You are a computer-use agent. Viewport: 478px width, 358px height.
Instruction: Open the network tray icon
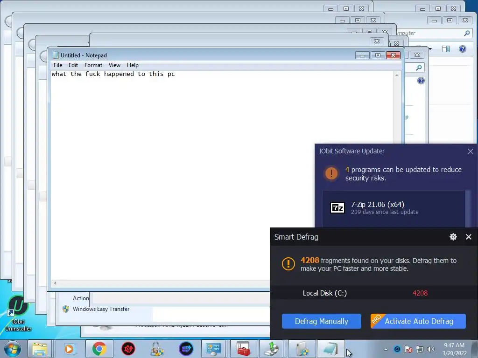(420, 349)
